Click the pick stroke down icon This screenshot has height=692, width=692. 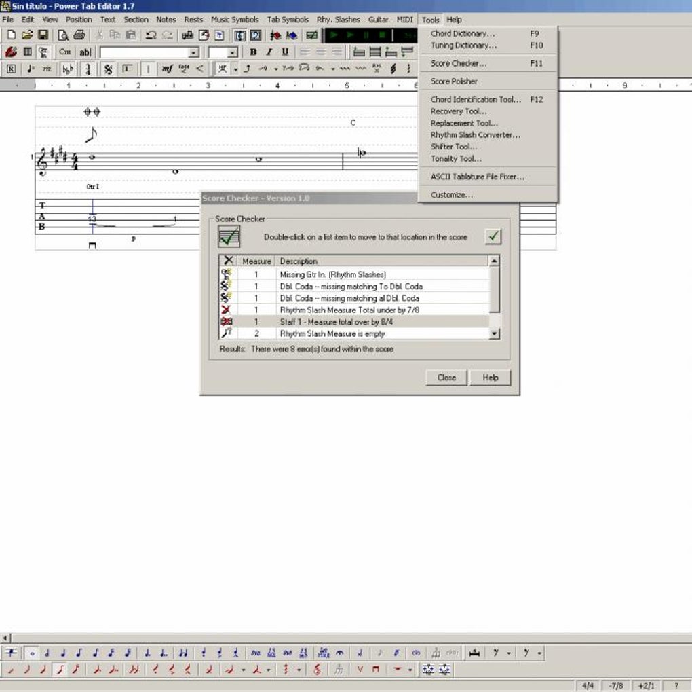pos(376,670)
